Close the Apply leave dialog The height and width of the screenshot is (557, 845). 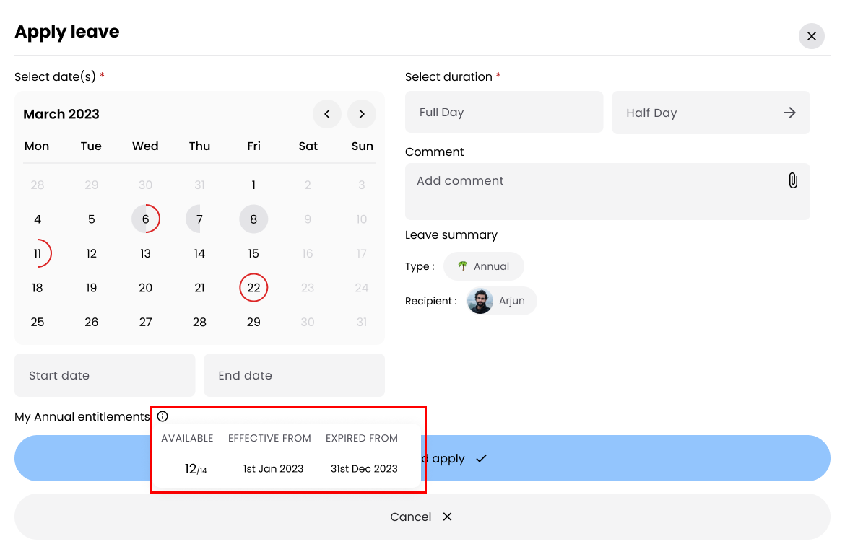811,36
